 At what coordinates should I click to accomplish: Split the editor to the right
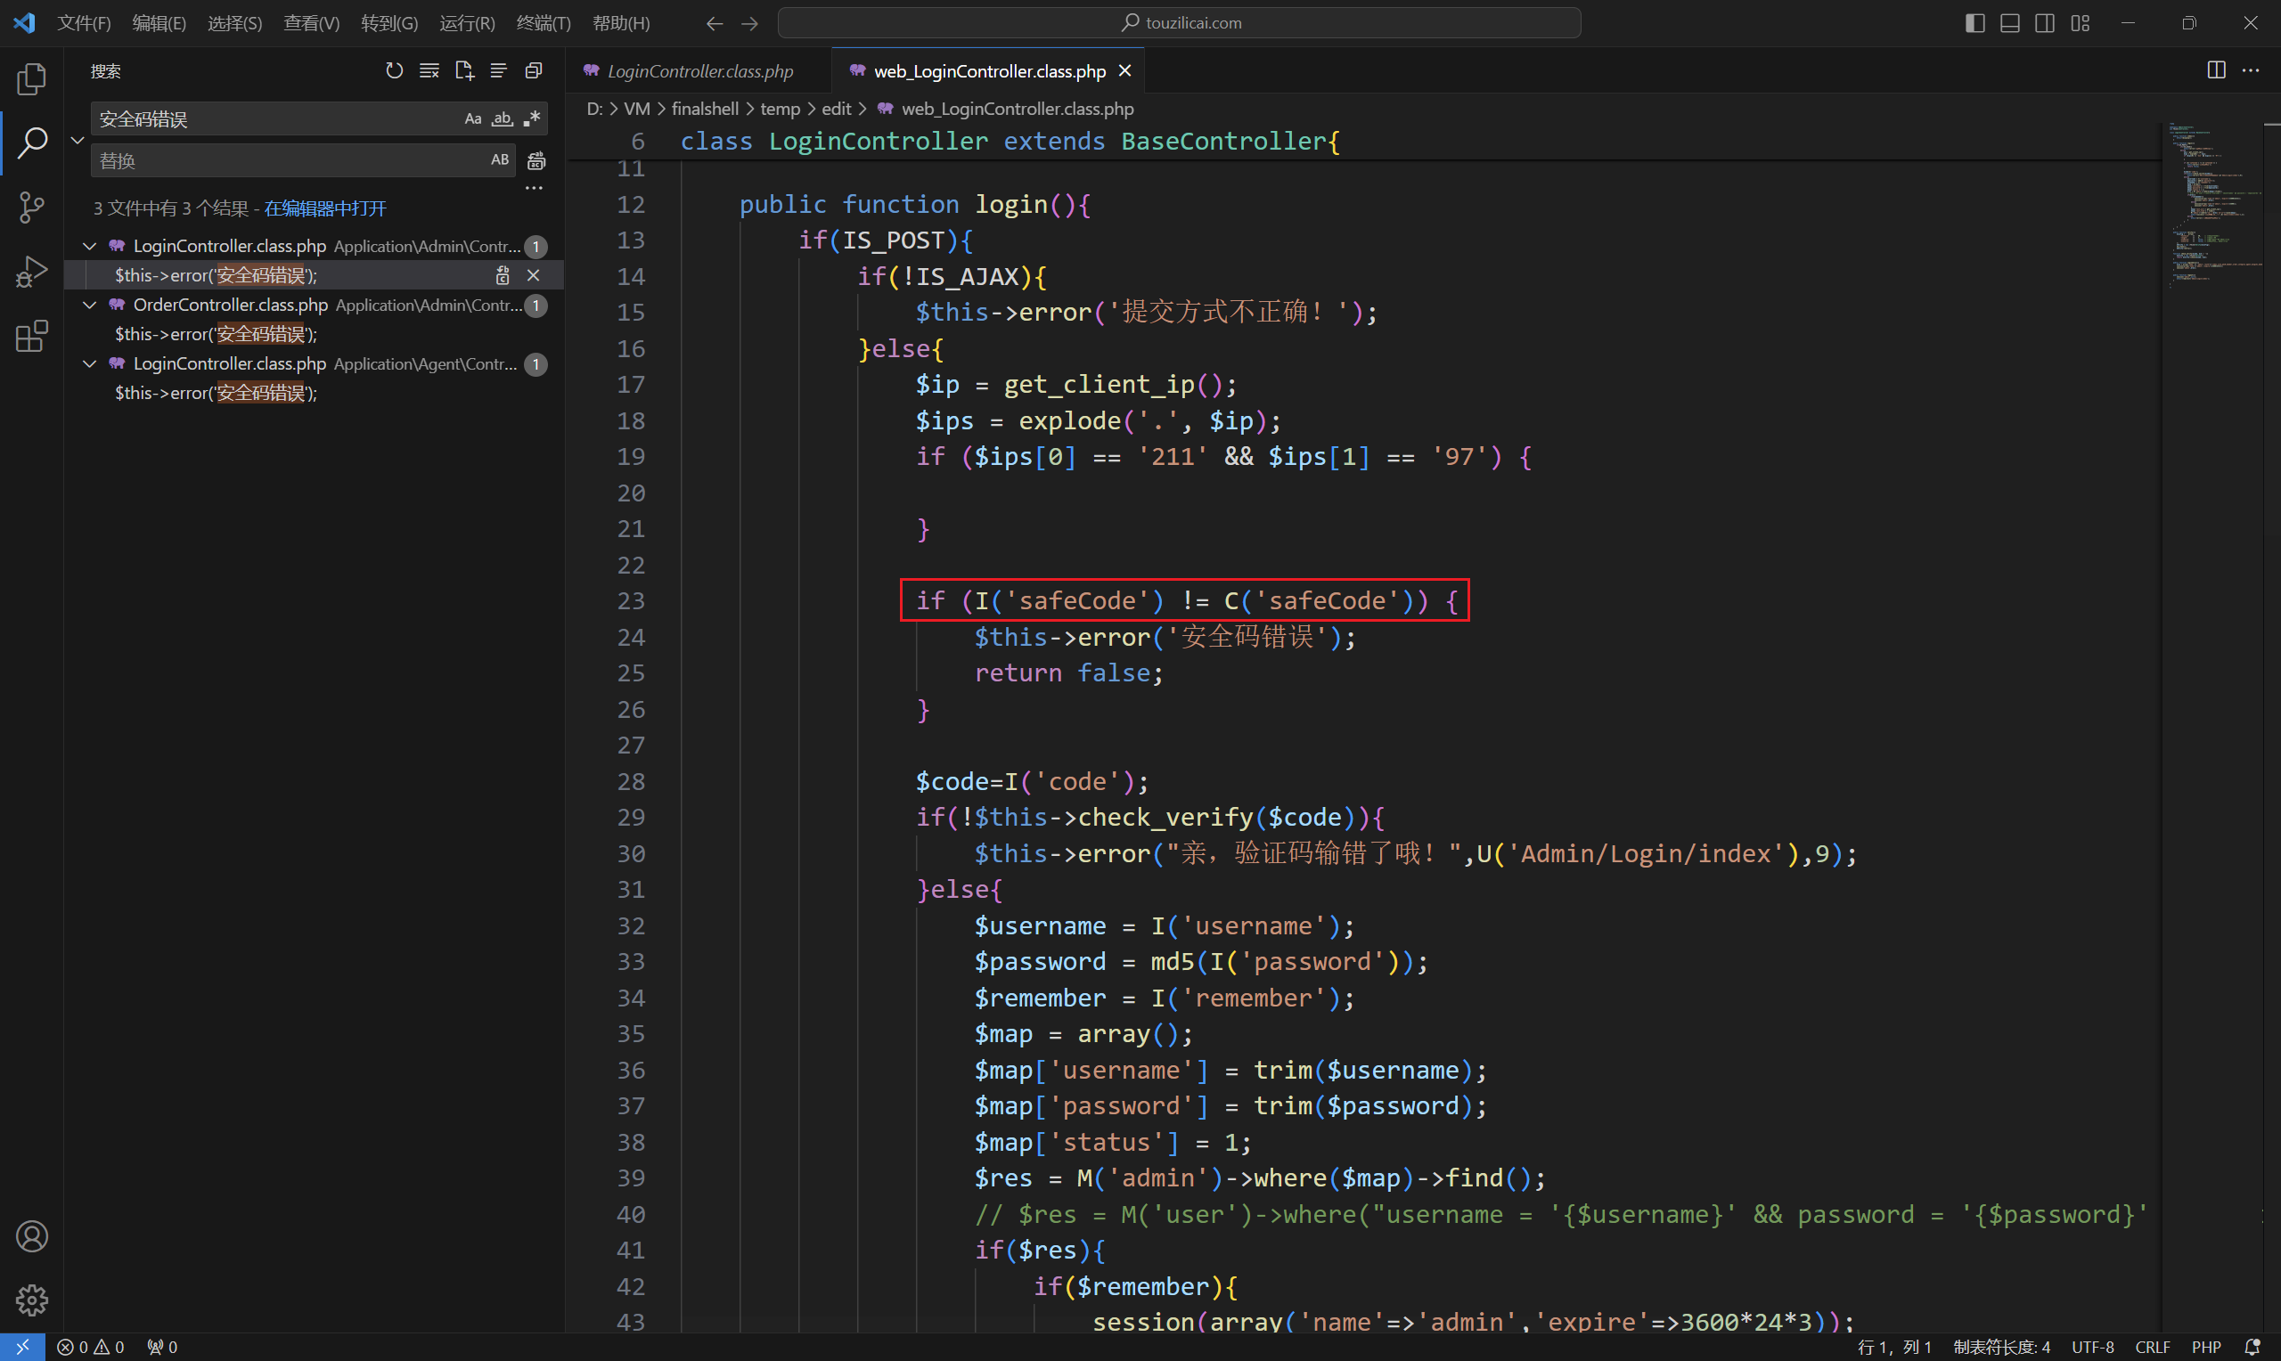pyautogui.click(x=2216, y=70)
